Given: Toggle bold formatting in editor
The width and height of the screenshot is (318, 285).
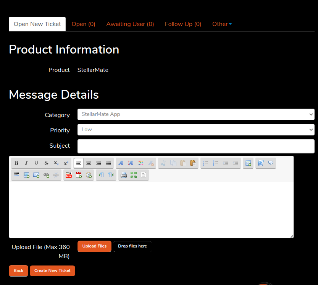Looking at the screenshot, I should 16,163.
